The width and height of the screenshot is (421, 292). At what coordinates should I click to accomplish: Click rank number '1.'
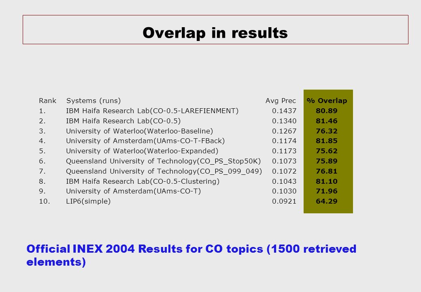[42, 111]
